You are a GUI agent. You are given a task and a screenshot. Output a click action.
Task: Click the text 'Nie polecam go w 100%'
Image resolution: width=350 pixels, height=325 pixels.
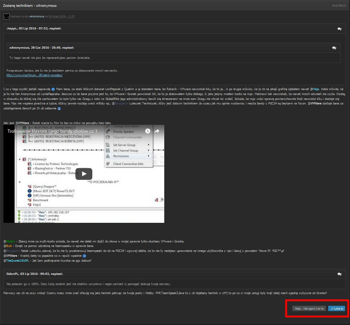pos(23,284)
